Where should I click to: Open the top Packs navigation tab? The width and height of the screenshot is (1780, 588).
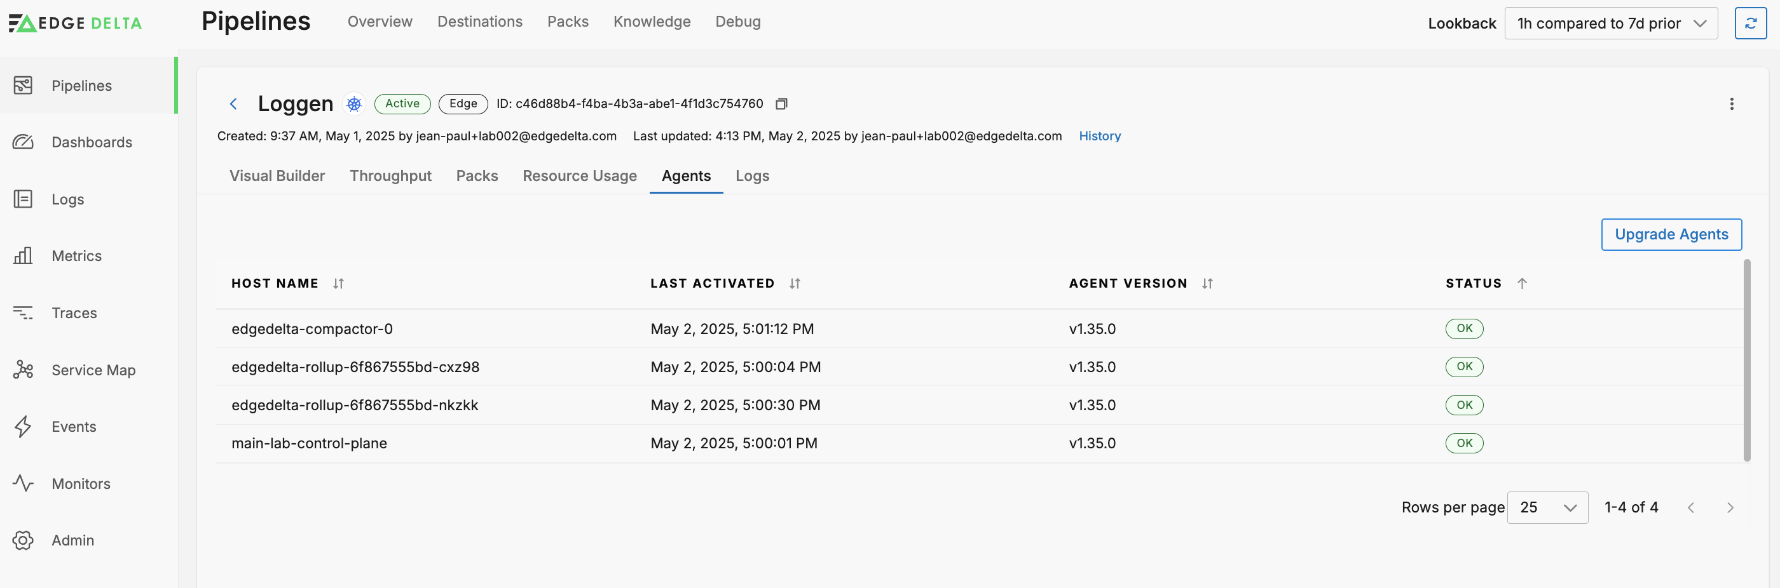pyautogui.click(x=568, y=22)
